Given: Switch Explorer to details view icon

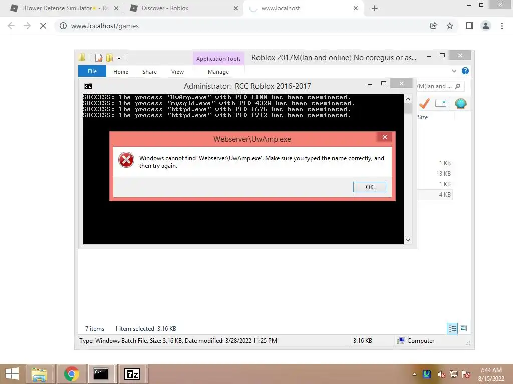Looking at the screenshot, I should (452, 328).
